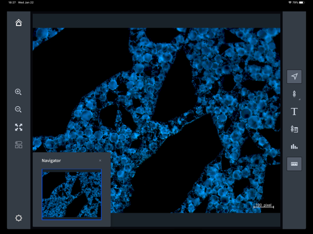The width and height of the screenshot is (313, 234).
Task: Open settings via the gear icon
Action: (19, 218)
